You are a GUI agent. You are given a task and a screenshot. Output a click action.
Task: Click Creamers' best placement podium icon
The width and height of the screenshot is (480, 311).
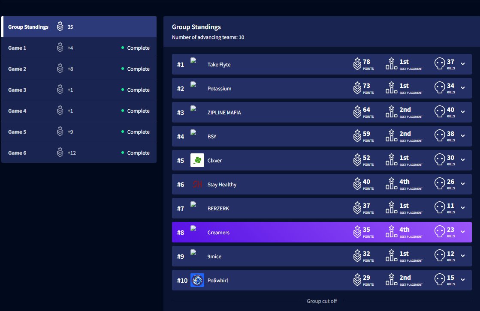point(391,231)
